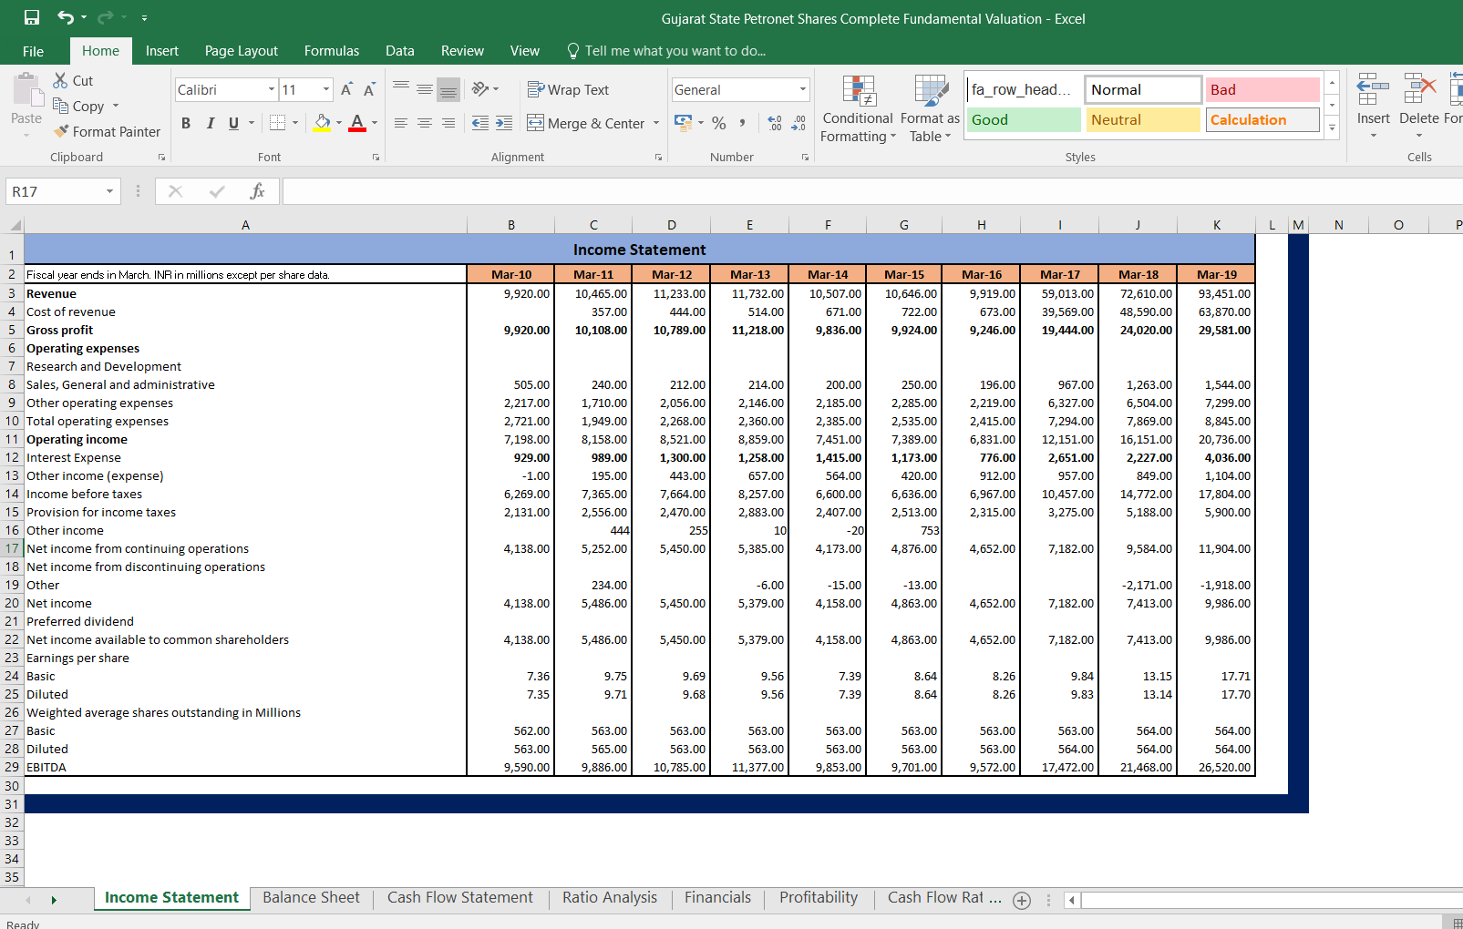Click the Font Color letter A icon

click(357, 123)
